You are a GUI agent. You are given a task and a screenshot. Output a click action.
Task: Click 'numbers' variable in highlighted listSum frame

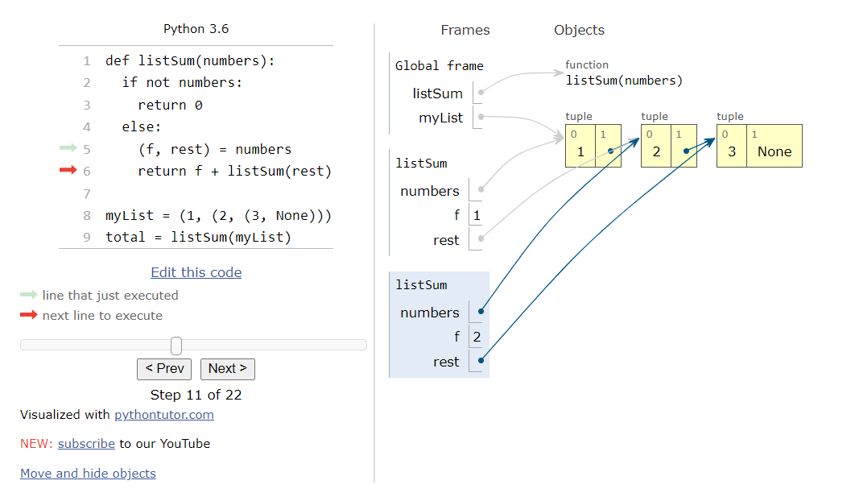pyautogui.click(x=430, y=313)
